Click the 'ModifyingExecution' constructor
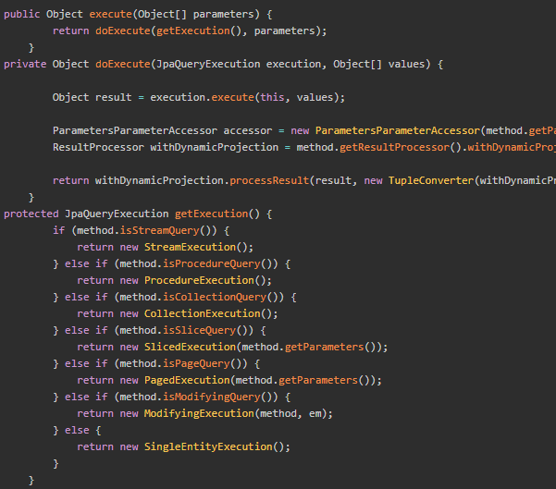Screen dimensions: 556x489 coord(199,414)
